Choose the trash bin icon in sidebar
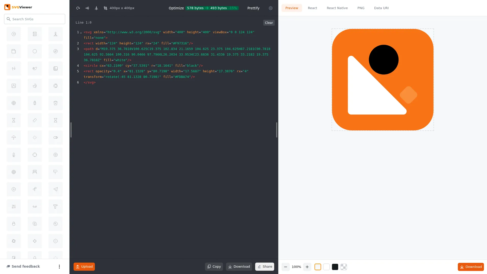 (56, 103)
